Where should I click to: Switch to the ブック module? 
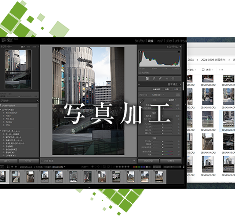[169, 41]
